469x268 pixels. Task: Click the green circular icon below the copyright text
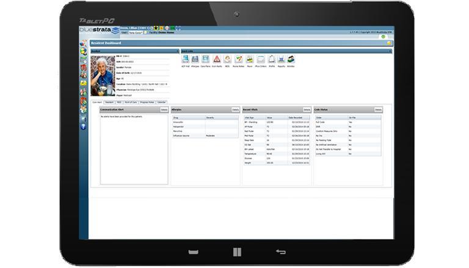383,37
